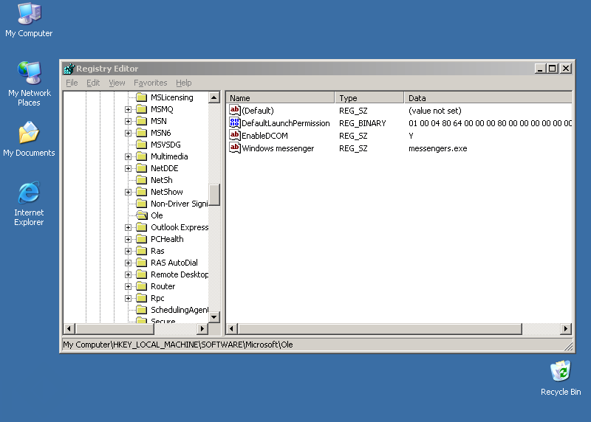This screenshot has width=591, height=422.
Task: Maximize the Registry Editor window
Action: 552,69
